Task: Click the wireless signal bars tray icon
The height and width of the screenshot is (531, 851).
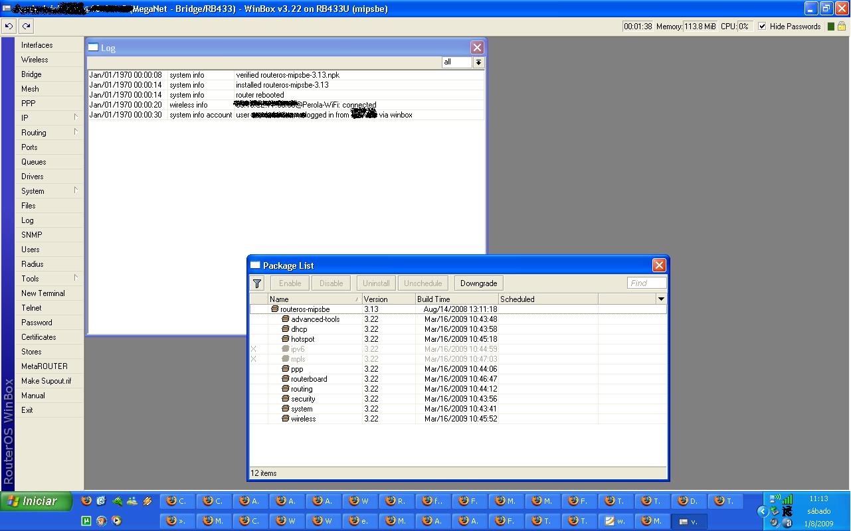Action: point(787,499)
